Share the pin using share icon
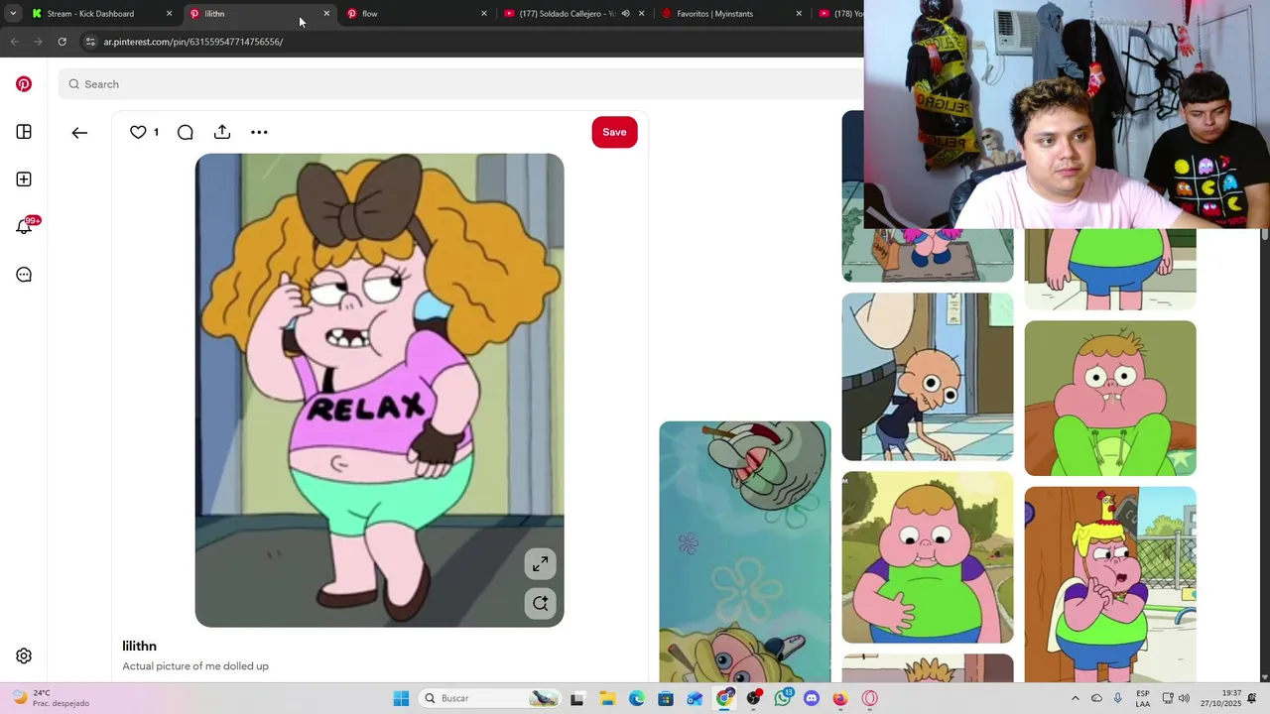This screenshot has width=1270, height=714. coord(222,132)
